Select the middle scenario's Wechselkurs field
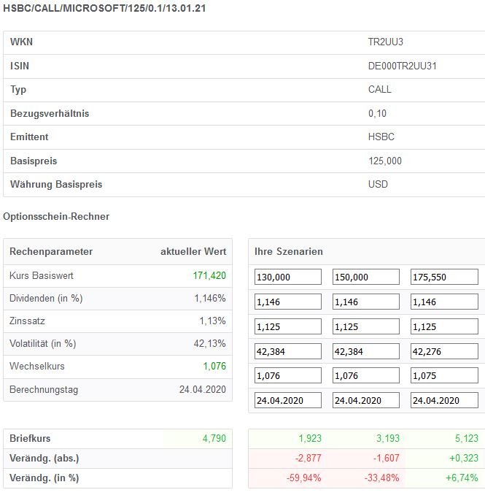This screenshot has width=485, height=498. click(x=365, y=375)
